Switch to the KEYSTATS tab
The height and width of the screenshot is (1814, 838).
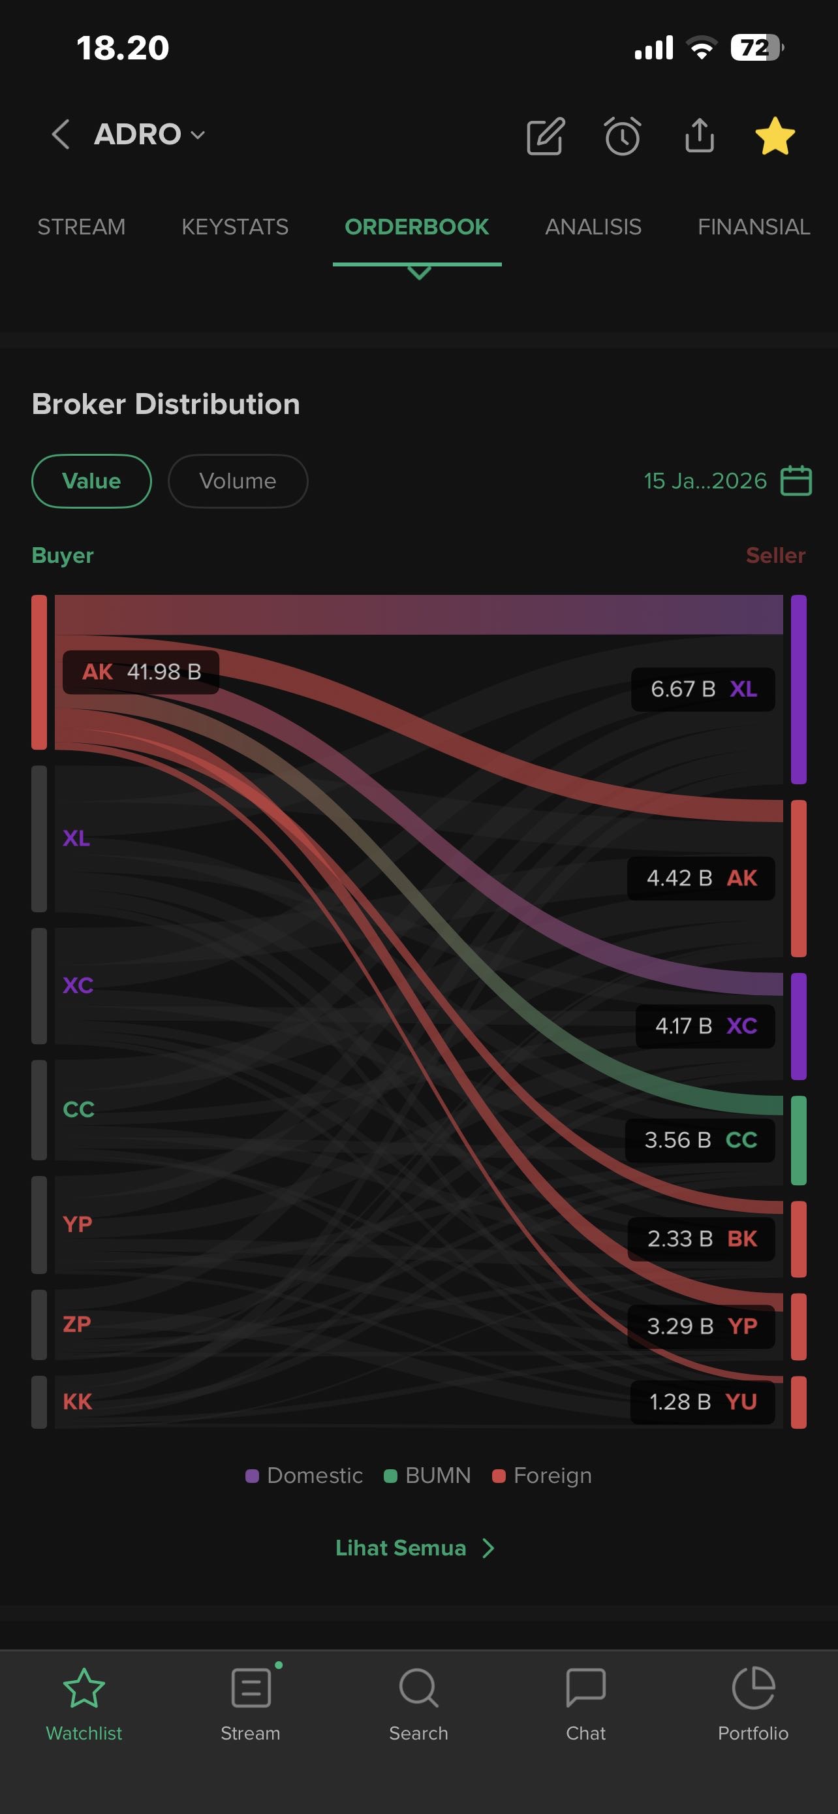pyautogui.click(x=235, y=227)
